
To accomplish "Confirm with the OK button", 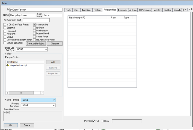I will tap(11, 125).
